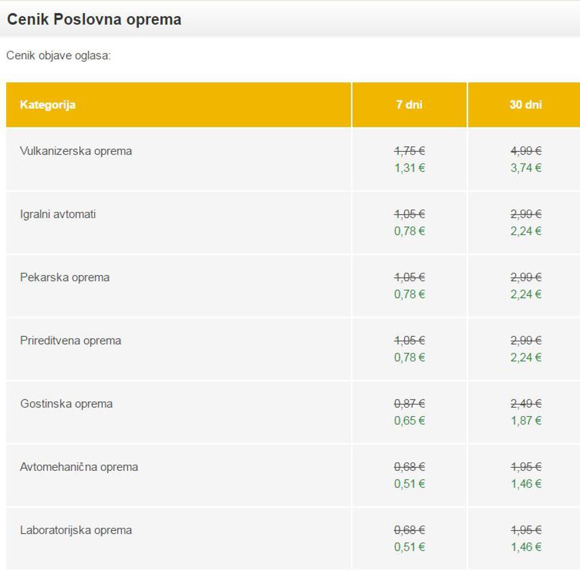Click the 0,65 € Gostinska 7-day price
The height and width of the screenshot is (571, 580).
click(409, 420)
